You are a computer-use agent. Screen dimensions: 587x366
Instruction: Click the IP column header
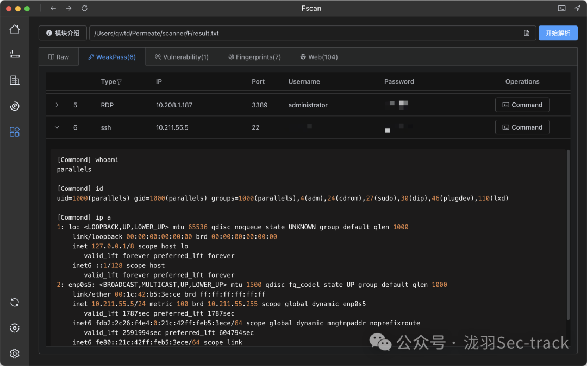click(159, 81)
